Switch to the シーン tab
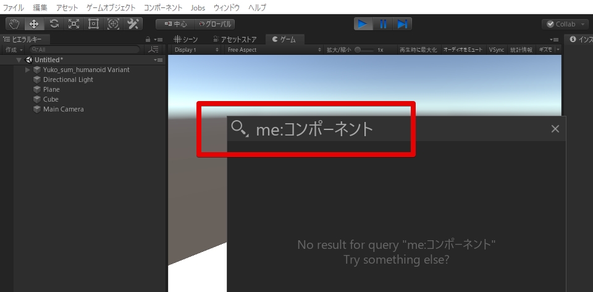Image resolution: width=593 pixels, height=292 pixels. [x=186, y=39]
